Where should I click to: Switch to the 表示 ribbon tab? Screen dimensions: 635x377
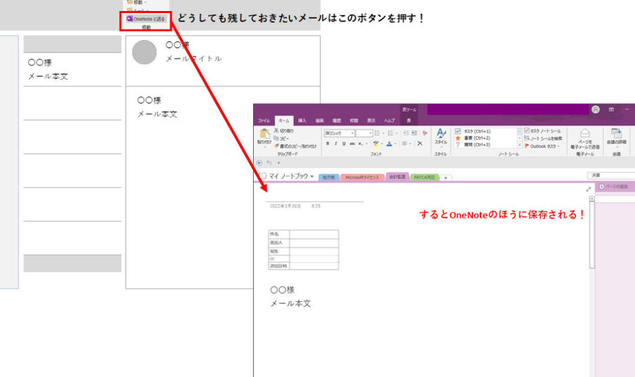[x=371, y=121]
